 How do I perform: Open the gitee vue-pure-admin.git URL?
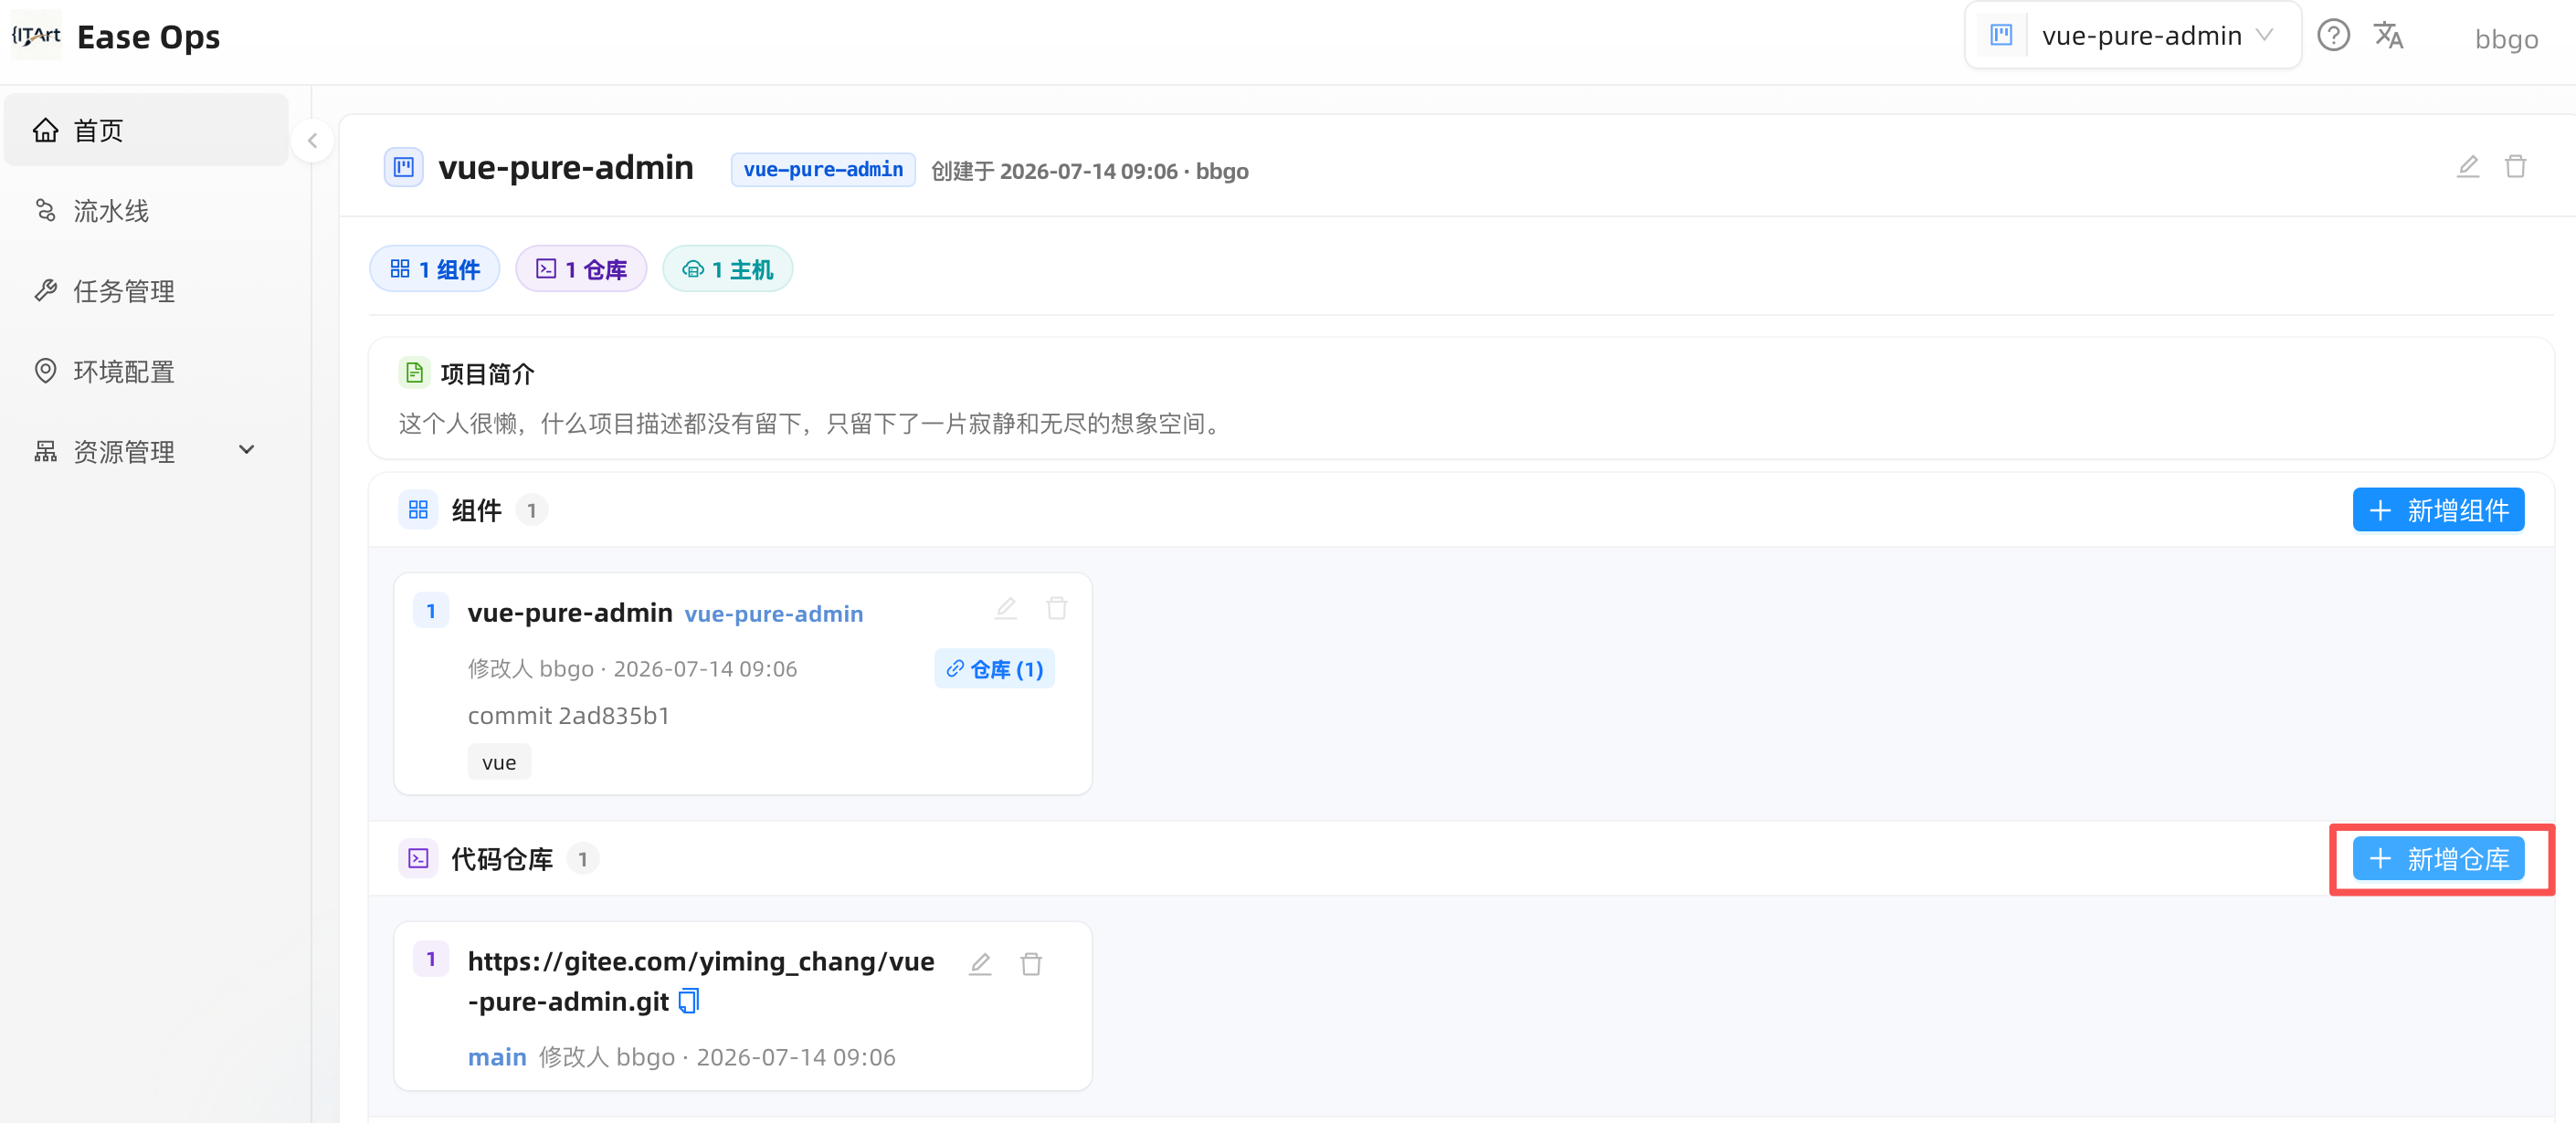tap(700, 981)
